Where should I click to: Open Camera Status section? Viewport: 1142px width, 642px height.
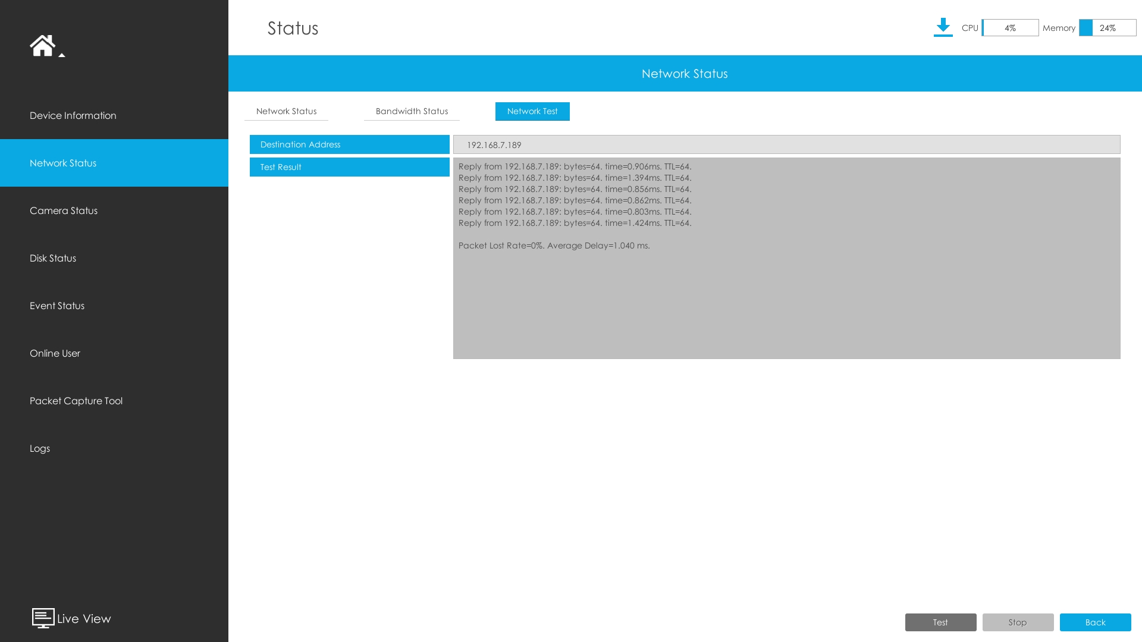click(114, 210)
